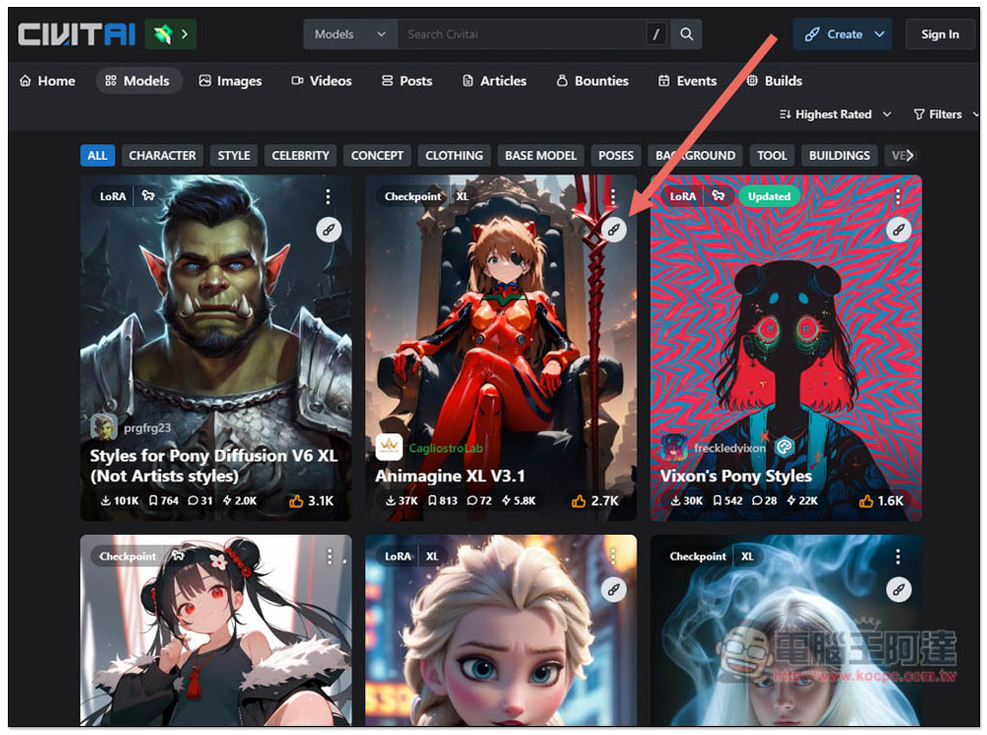Screen dimensions: 987x735
Task: Click the brush remix icon on orc card
Action: (329, 230)
